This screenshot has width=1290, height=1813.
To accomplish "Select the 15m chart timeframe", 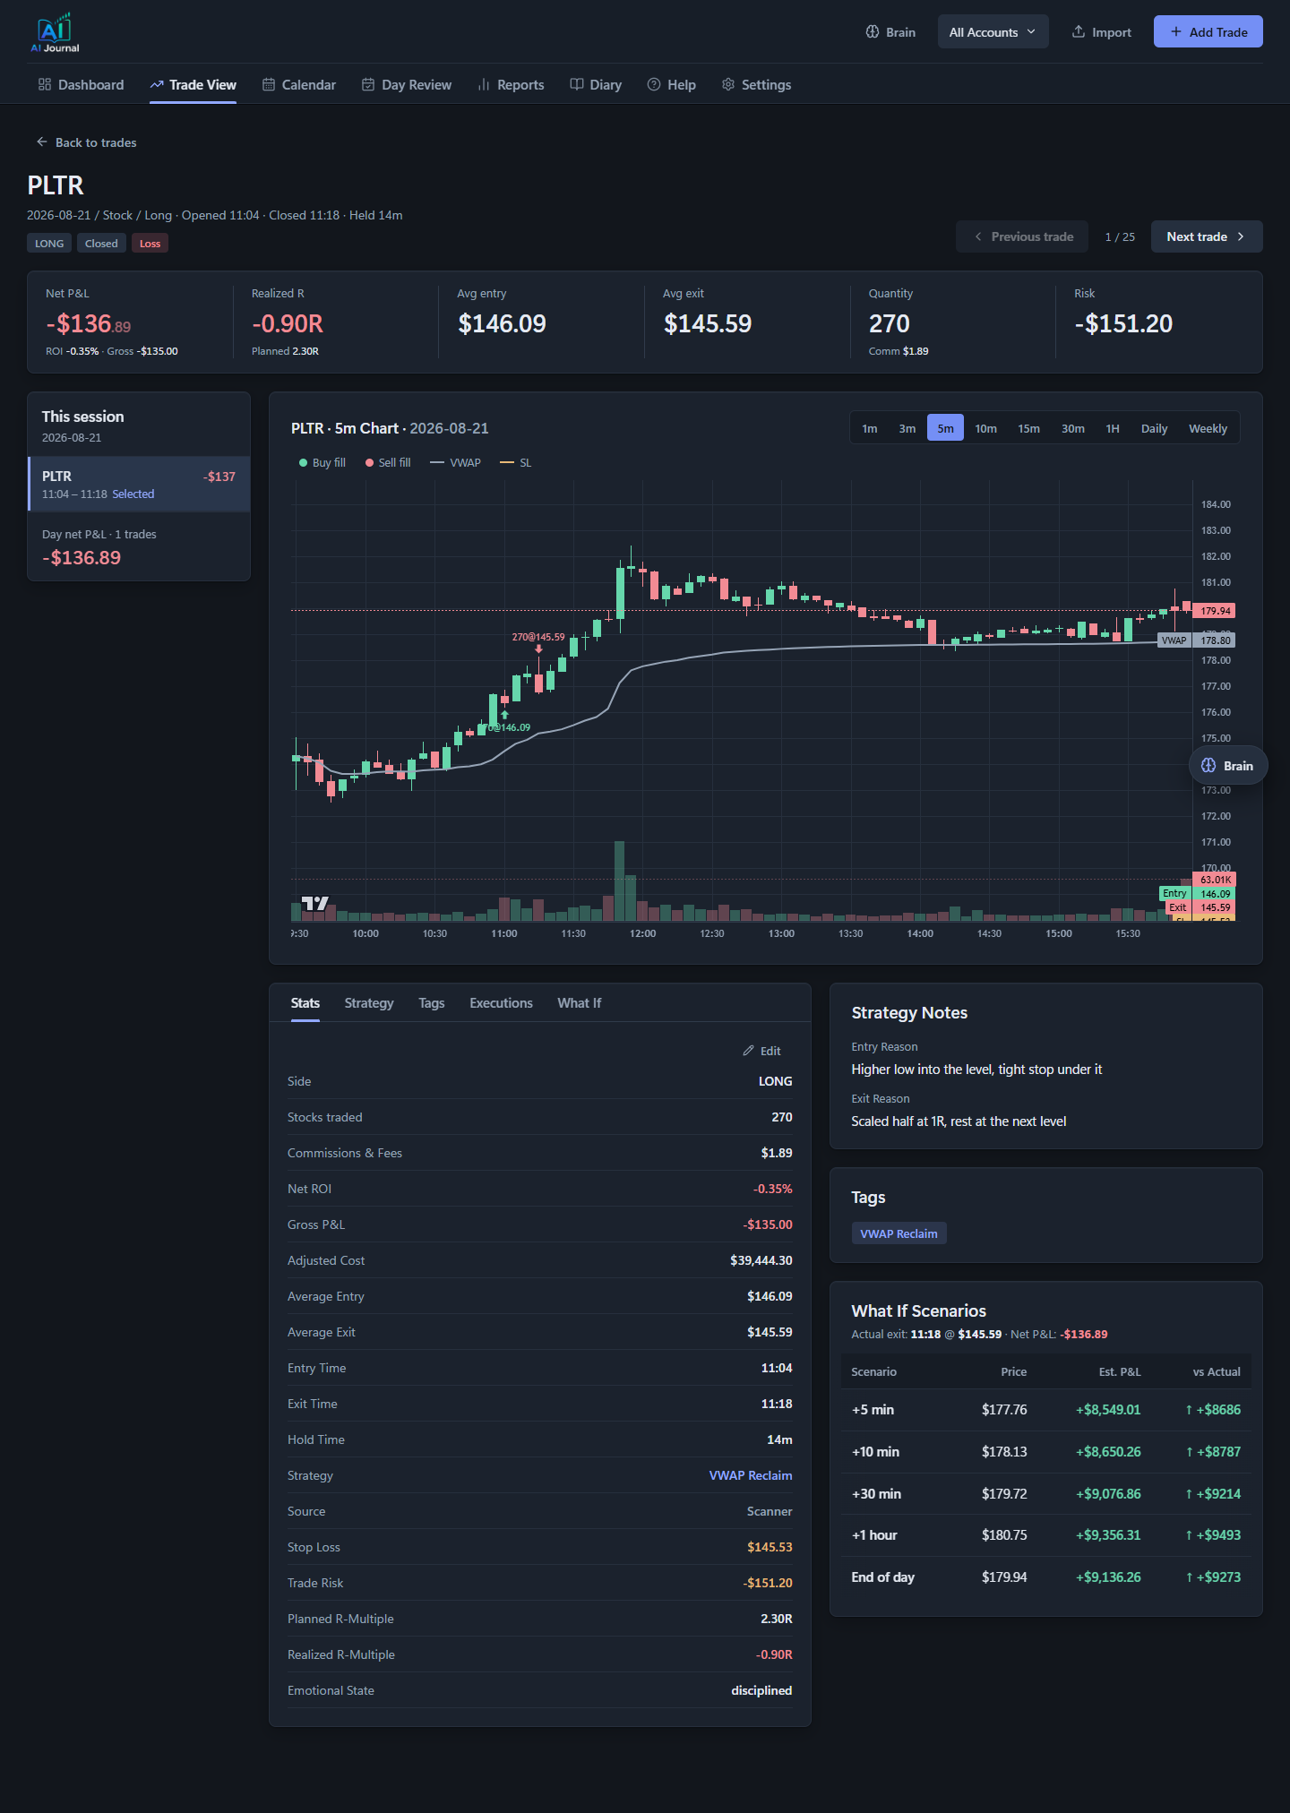I will [1028, 428].
